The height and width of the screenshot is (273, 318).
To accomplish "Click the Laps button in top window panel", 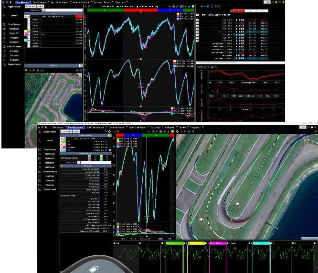I will coord(41,6).
